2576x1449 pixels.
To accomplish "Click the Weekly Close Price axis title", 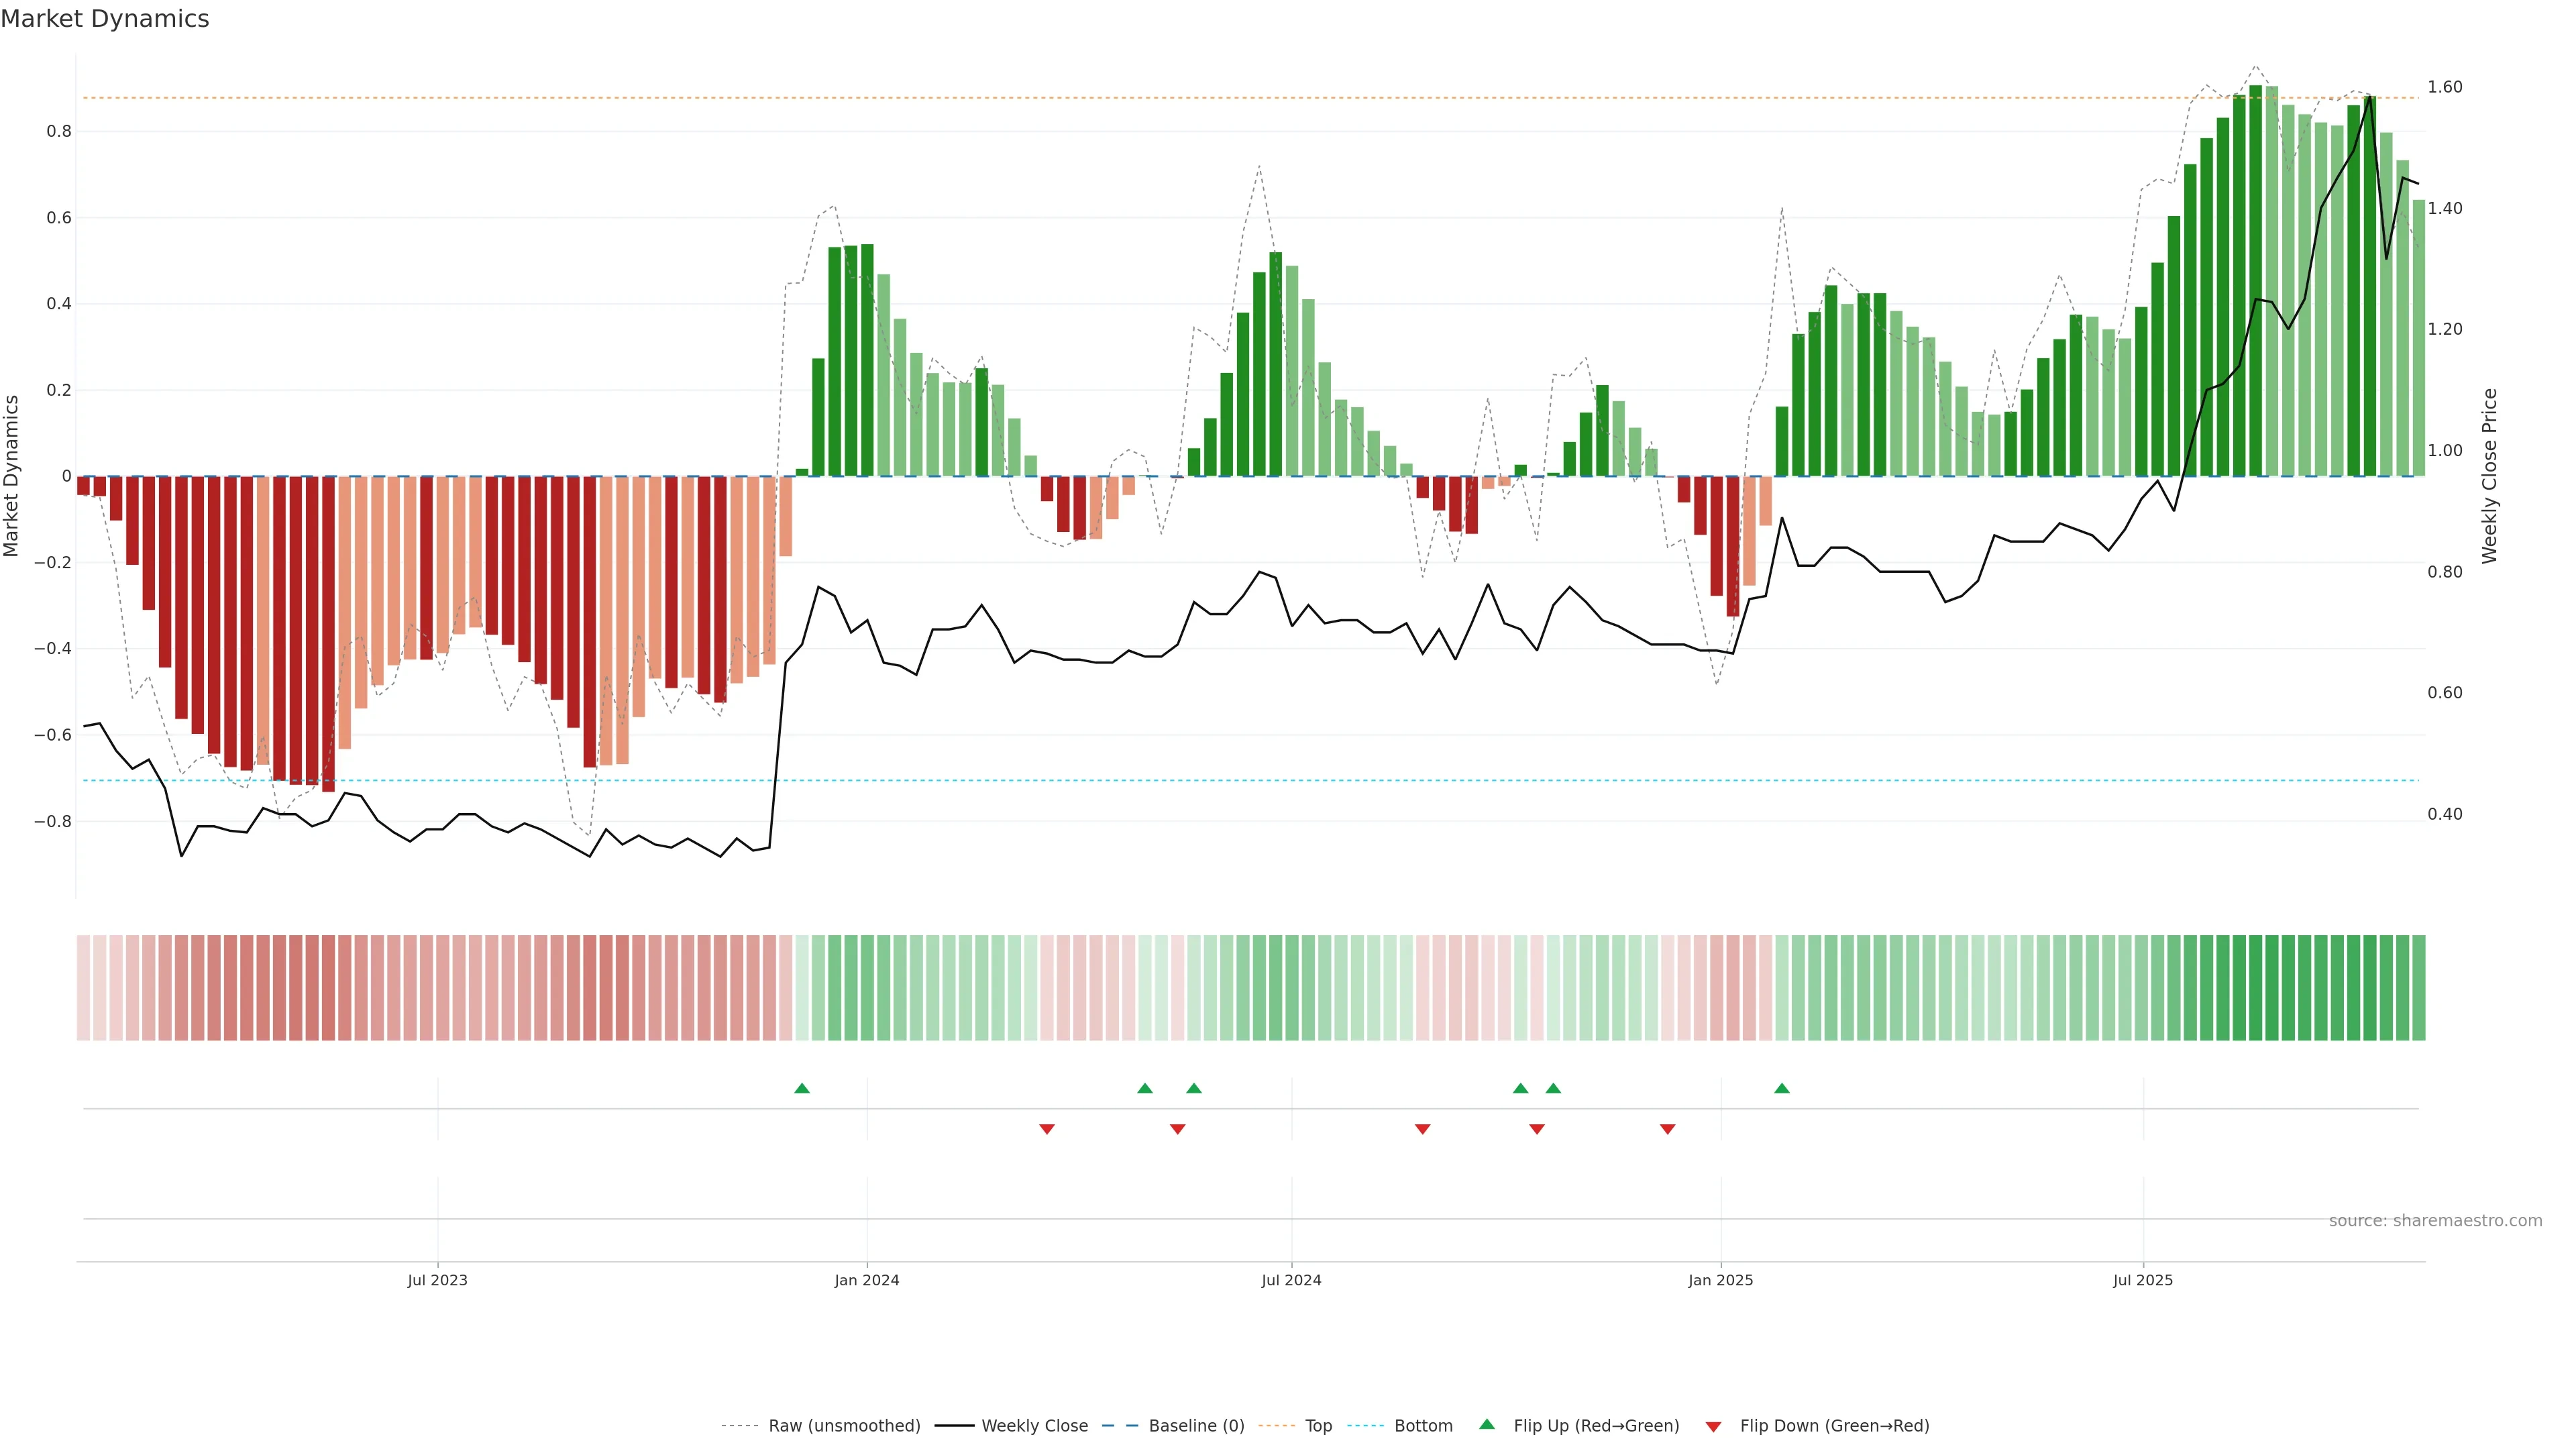I will [x=2489, y=476].
